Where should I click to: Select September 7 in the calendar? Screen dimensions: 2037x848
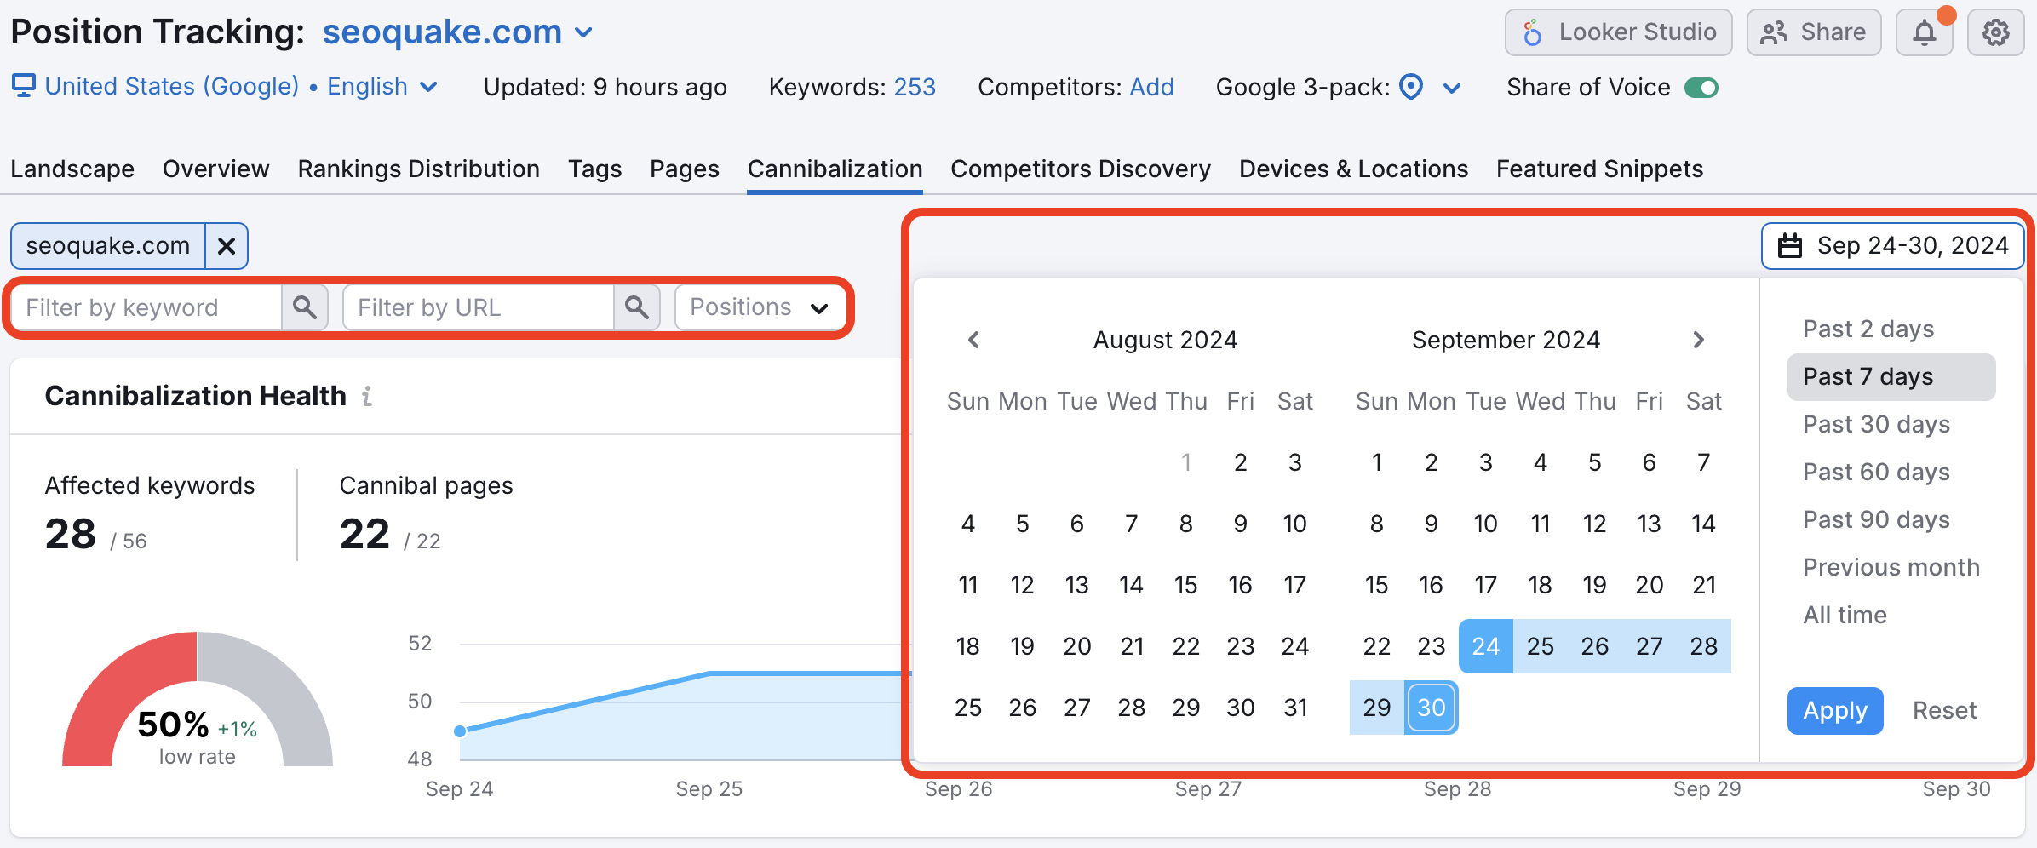pyautogui.click(x=1704, y=462)
